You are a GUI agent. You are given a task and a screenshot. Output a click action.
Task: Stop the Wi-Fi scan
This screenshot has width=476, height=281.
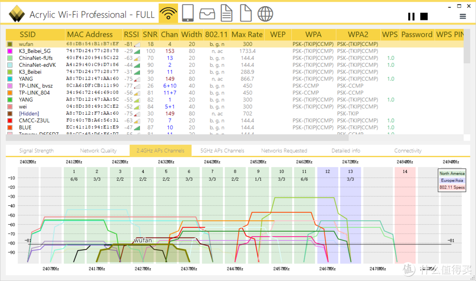424,16
